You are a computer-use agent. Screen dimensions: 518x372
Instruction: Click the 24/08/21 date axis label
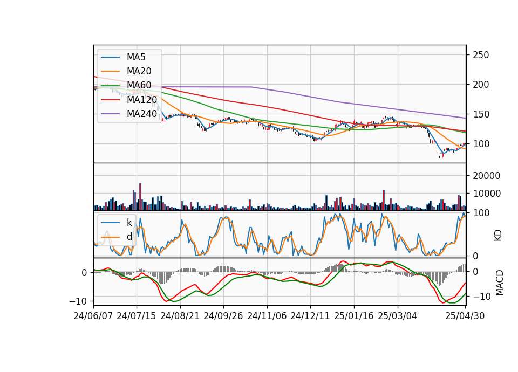coord(180,316)
